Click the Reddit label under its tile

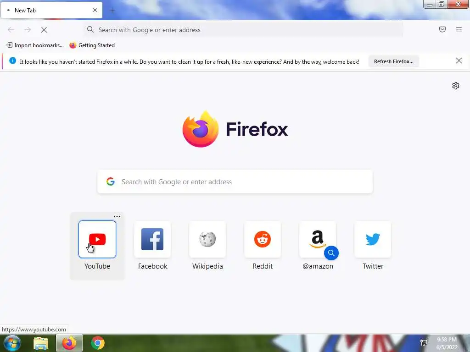[x=263, y=266]
